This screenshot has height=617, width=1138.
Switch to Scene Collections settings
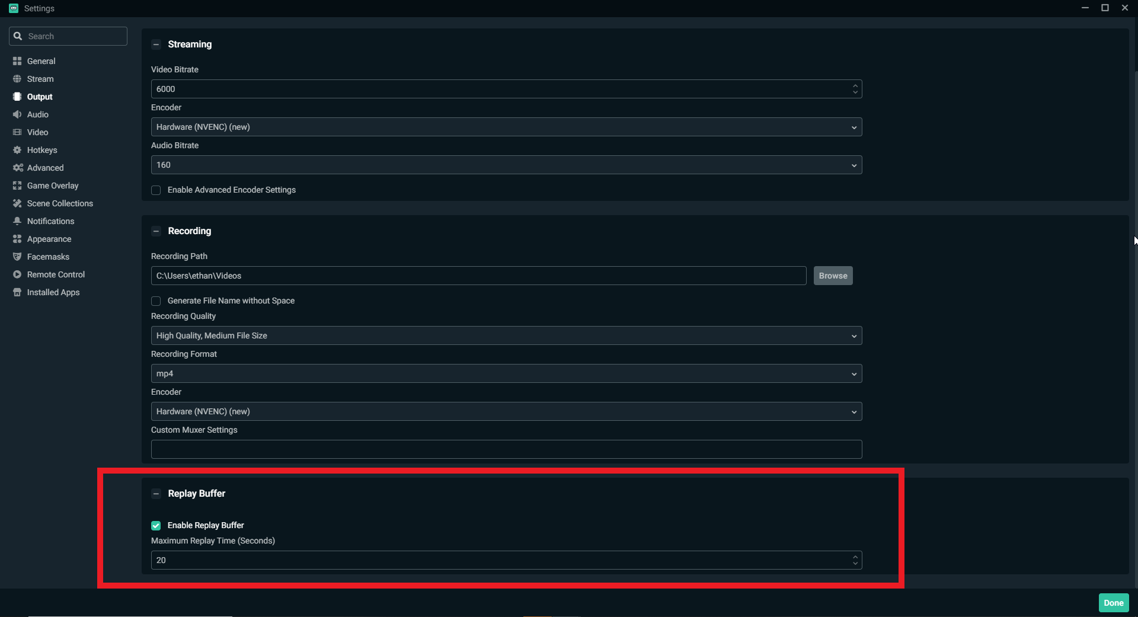coord(60,203)
